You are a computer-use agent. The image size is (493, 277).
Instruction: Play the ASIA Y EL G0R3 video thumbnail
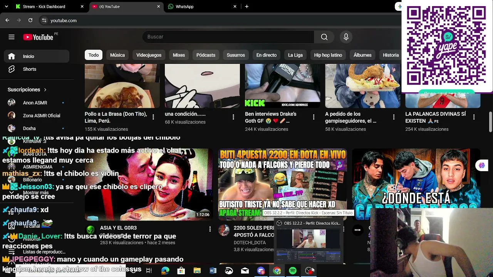pos(148,185)
